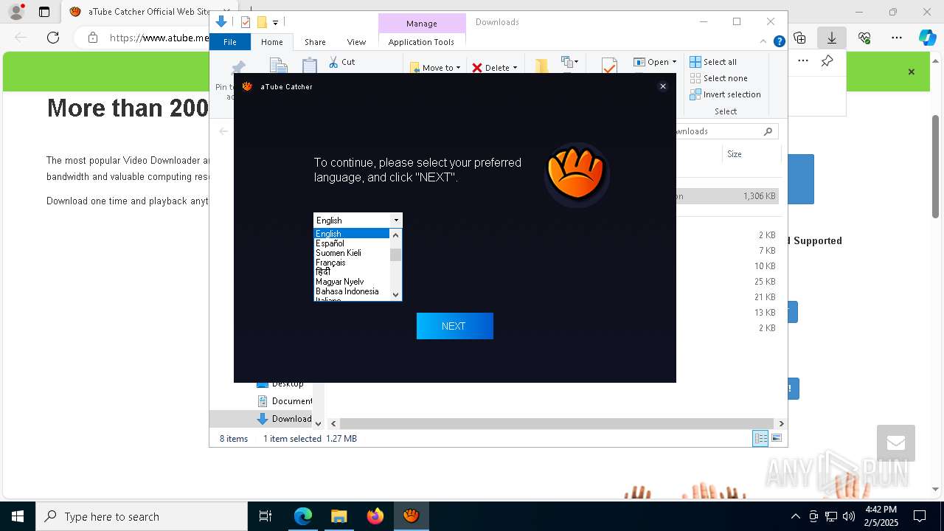Open Task View on the taskbar

coord(265,516)
